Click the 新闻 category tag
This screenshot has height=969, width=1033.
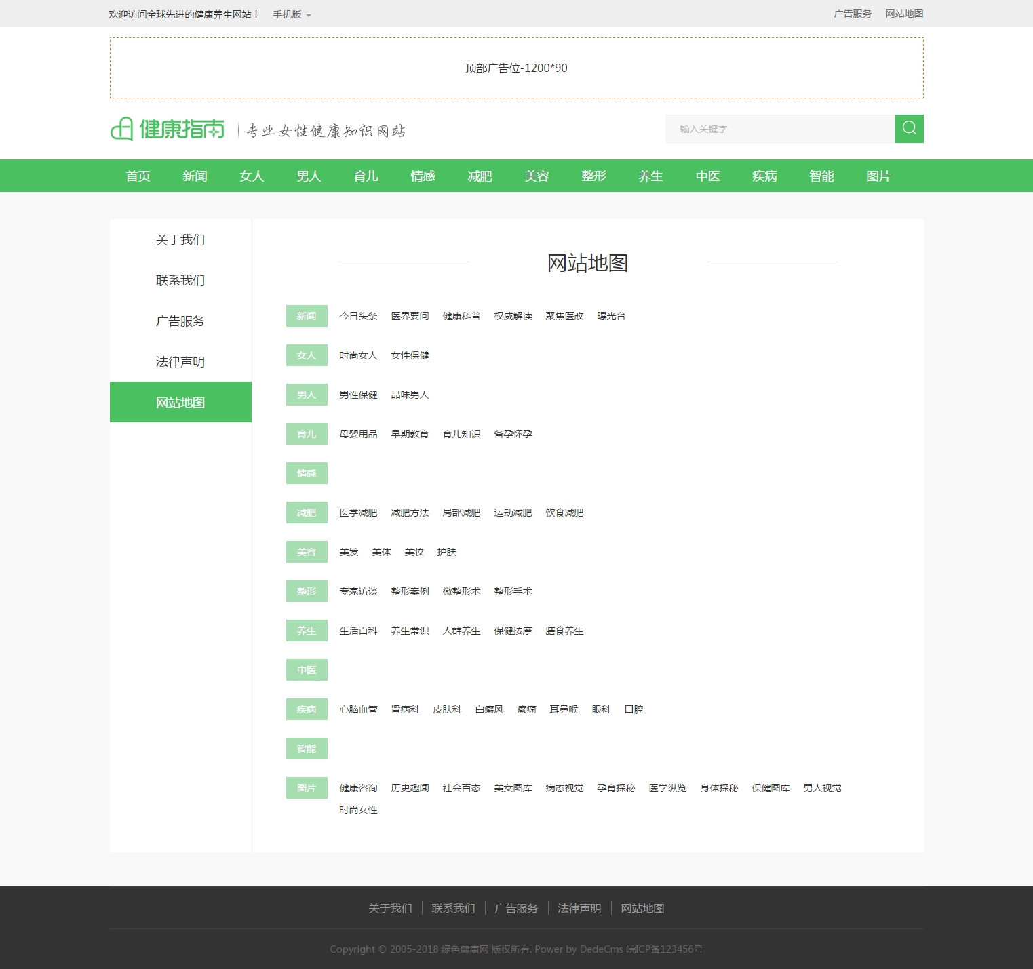point(307,316)
